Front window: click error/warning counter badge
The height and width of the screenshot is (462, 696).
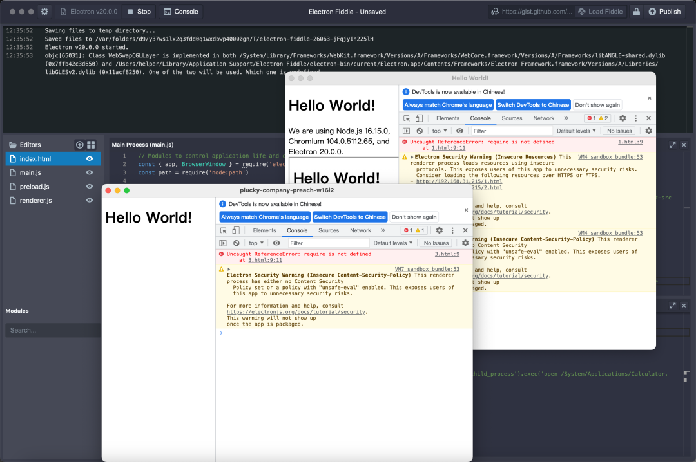pos(414,230)
